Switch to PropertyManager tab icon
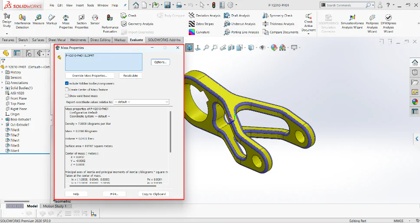Viewport: 420px width, 223px height. (17, 53)
